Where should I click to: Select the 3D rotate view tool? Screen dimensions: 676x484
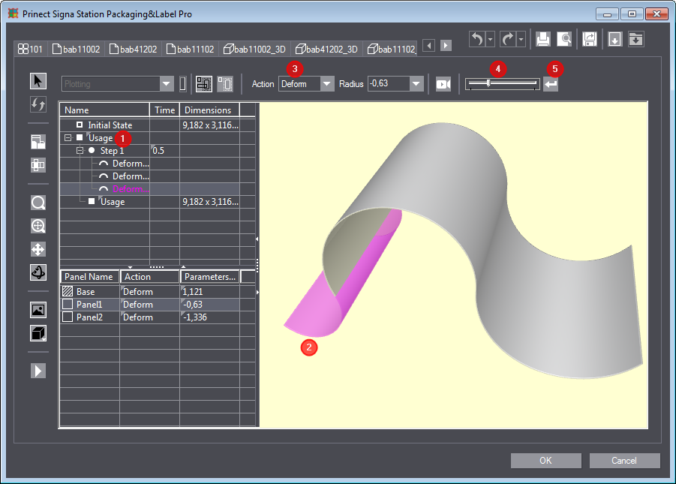[x=38, y=272]
